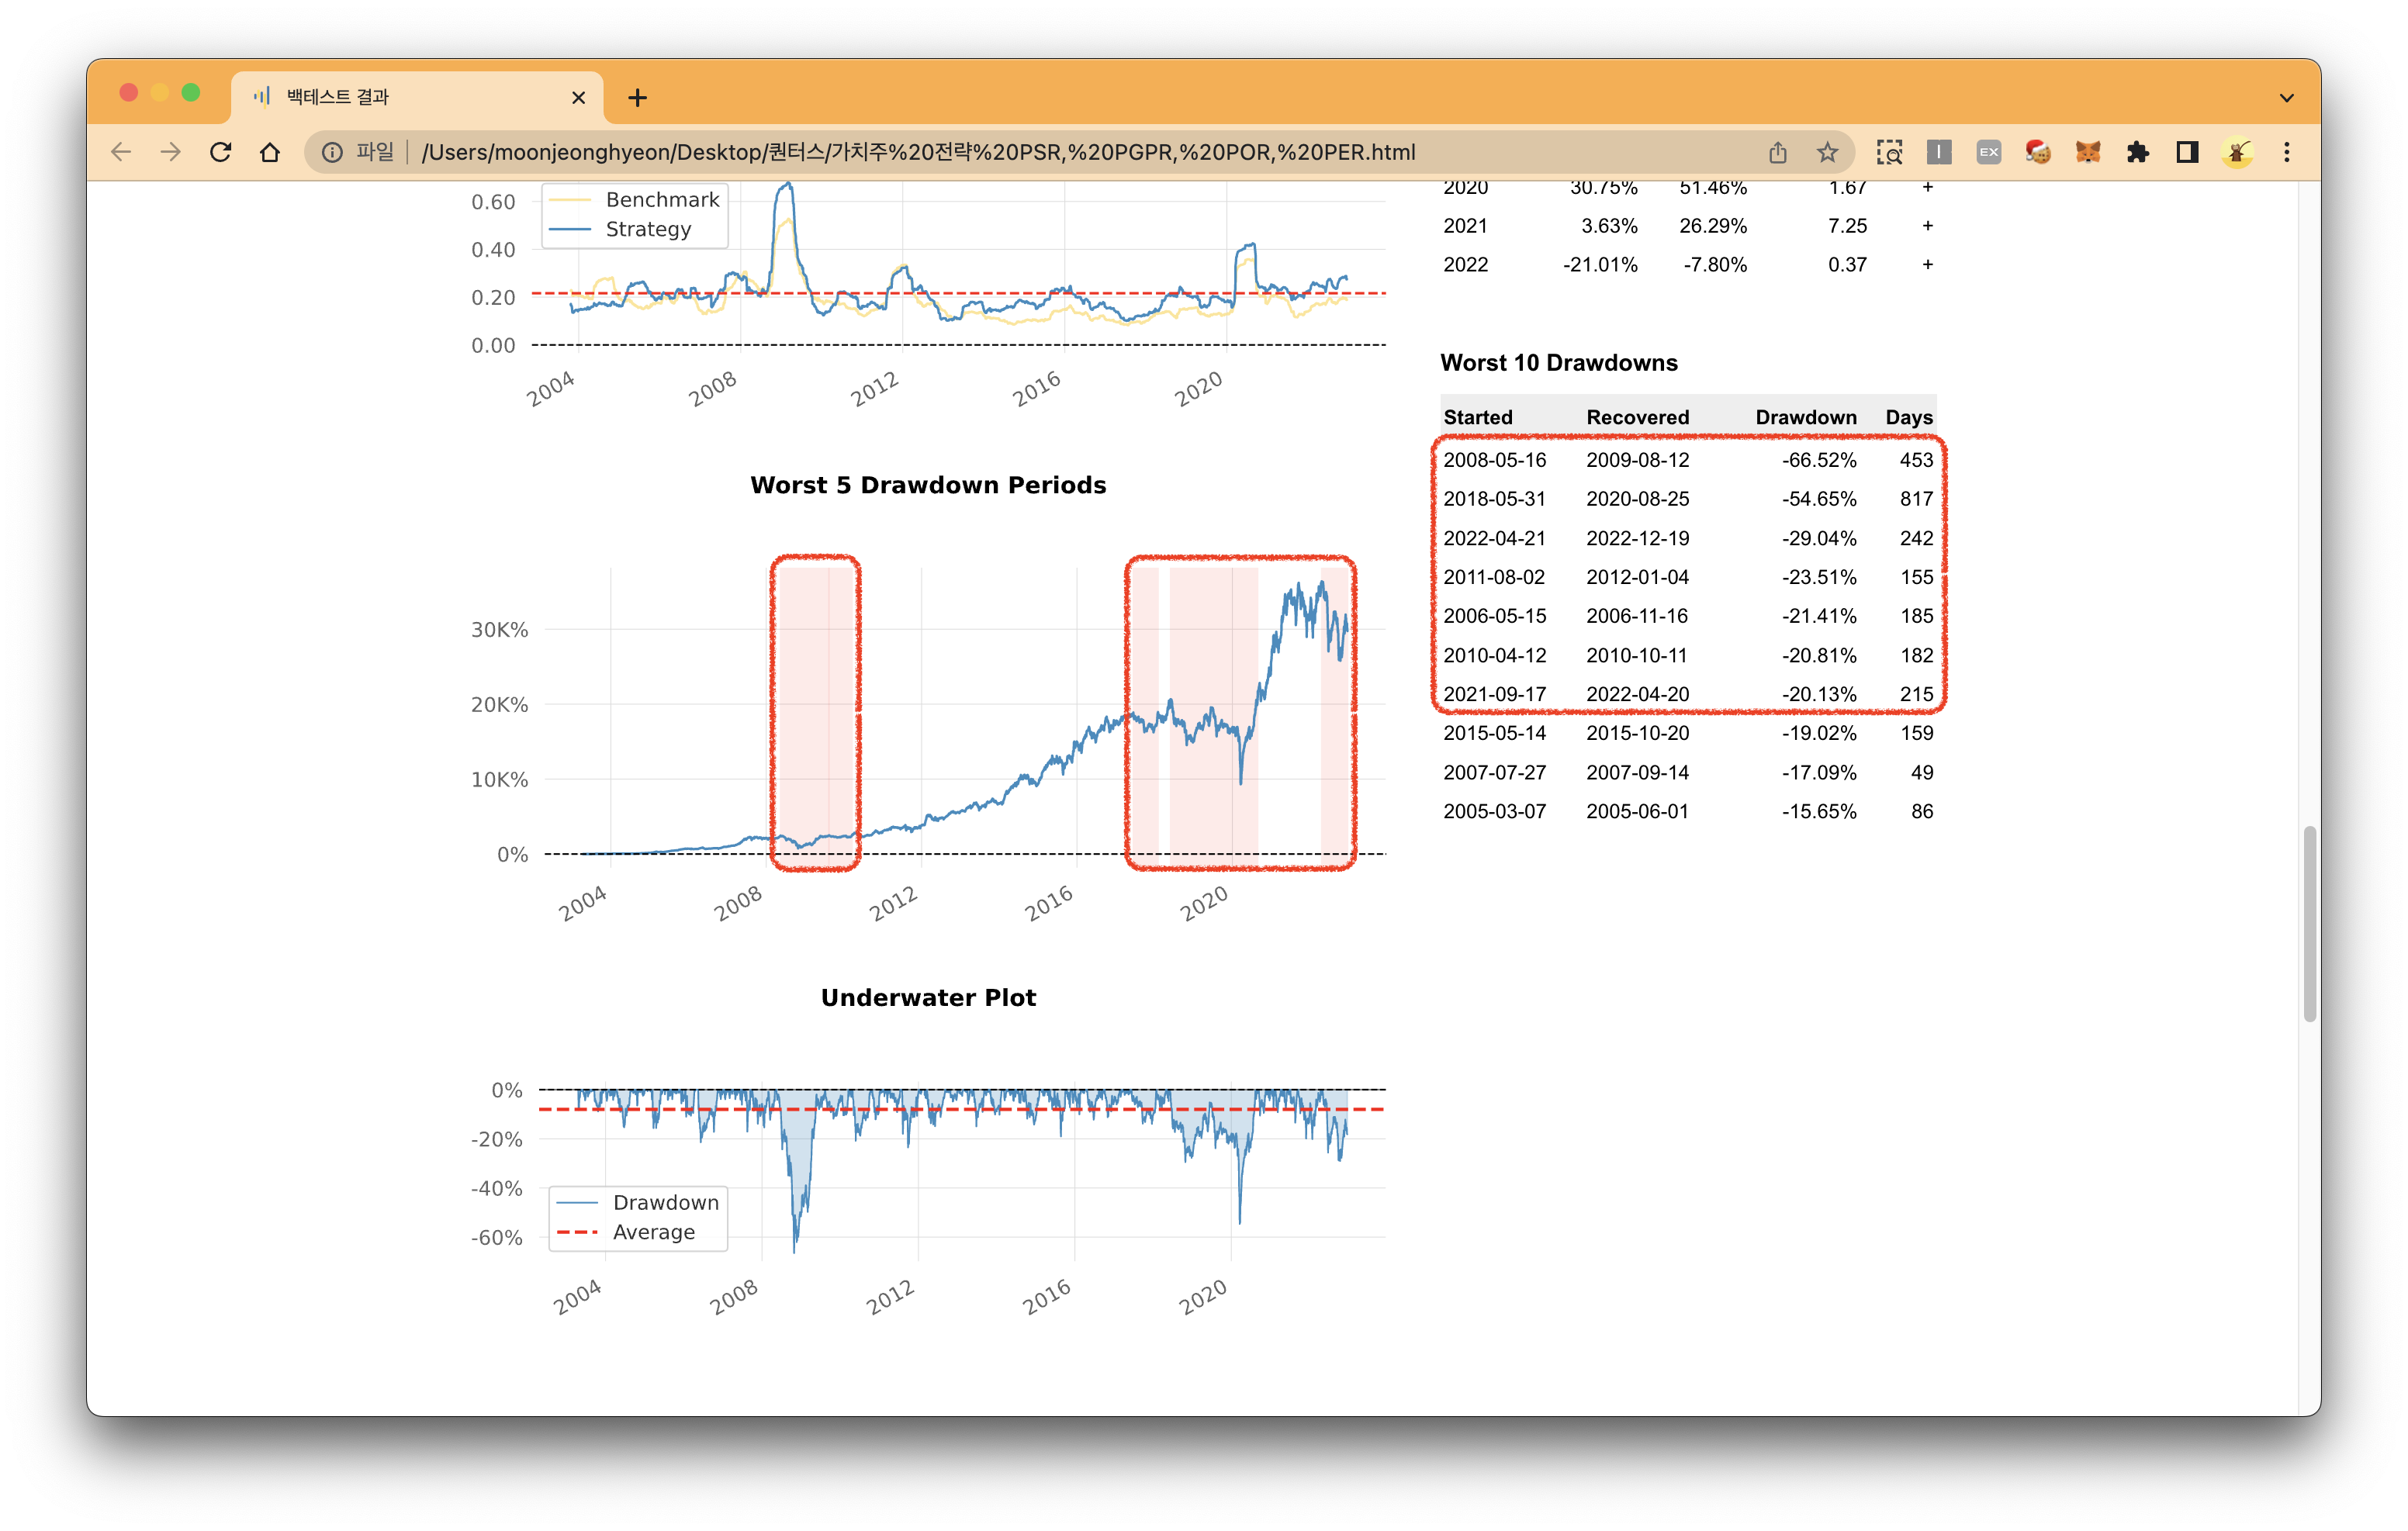Toggle Benchmark series in the legend
Screen dimensions: 2408x1531
(x=661, y=200)
